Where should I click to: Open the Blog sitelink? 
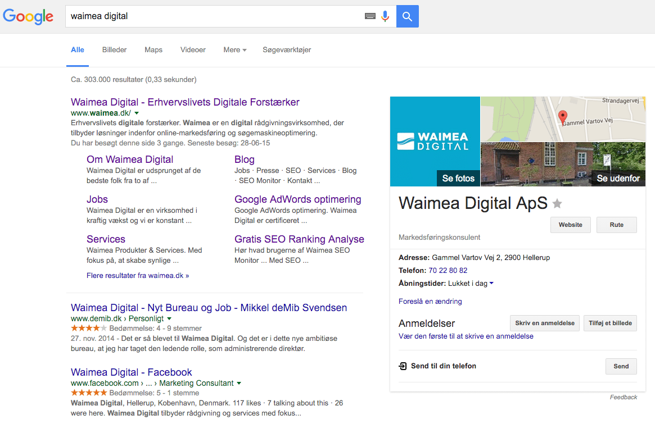point(245,159)
